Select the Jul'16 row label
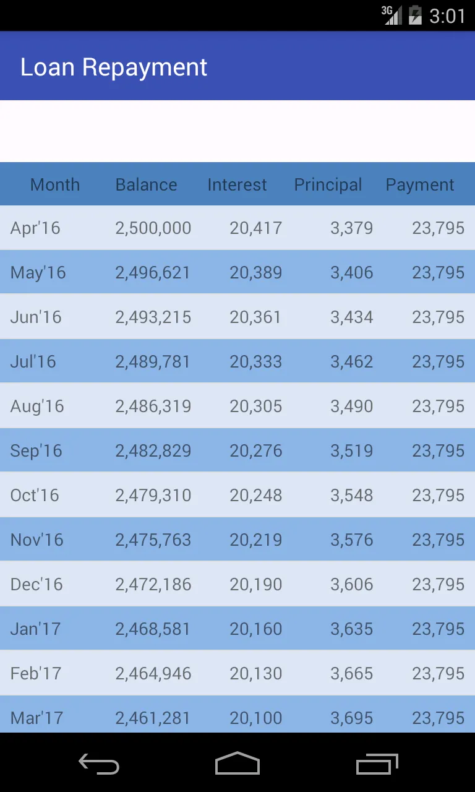 point(33,361)
